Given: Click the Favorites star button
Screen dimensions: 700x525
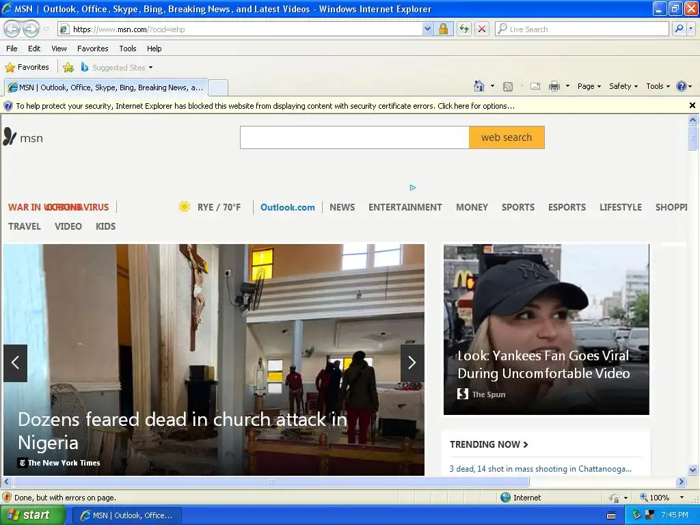Looking at the screenshot, I should point(27,68).
